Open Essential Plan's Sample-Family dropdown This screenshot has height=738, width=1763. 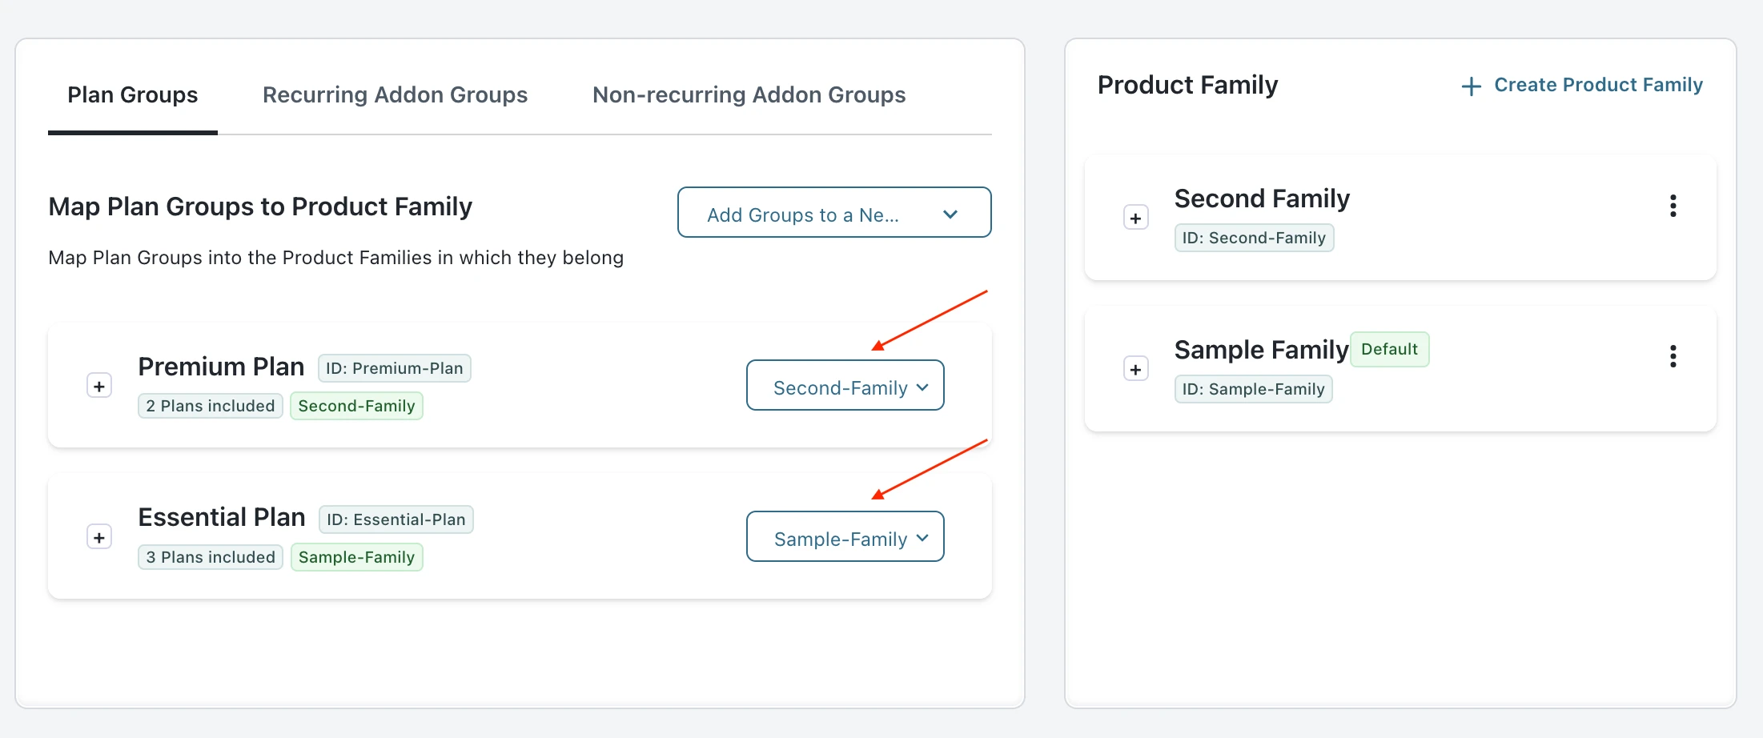click(x=845, y=538)
